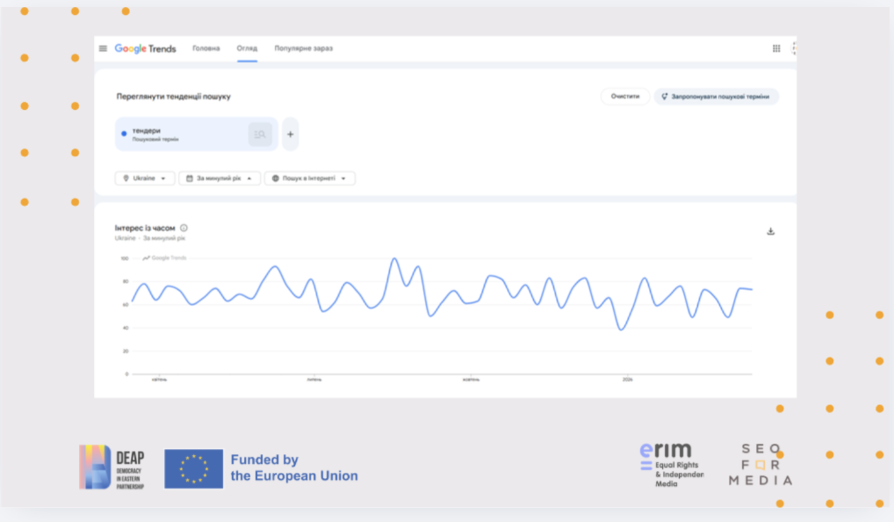The width and height of the screenshot is (894, 522).
Task: Open the За минулий рік period dropdown
Action: click(x=220, y=178)
